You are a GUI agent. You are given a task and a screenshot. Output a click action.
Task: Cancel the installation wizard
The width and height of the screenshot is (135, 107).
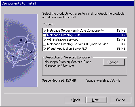121,100
